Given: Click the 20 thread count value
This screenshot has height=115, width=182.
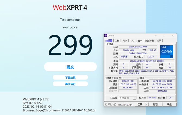Looking at the screenshot, I should tap(170, 98).
